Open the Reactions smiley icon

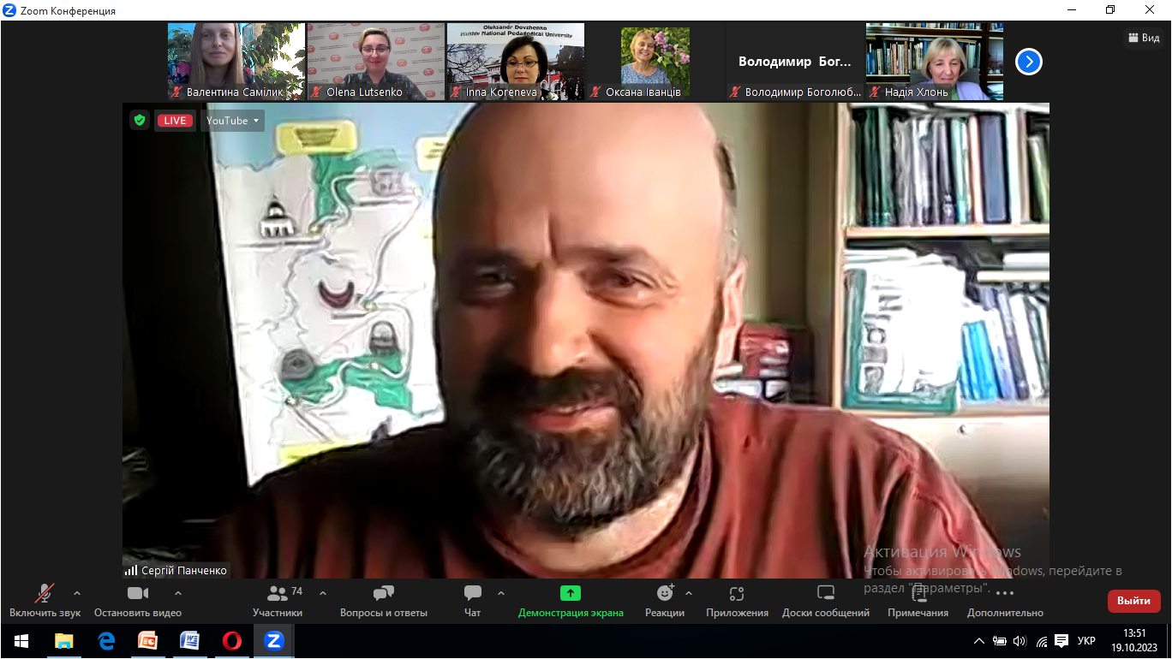[665, 593]
